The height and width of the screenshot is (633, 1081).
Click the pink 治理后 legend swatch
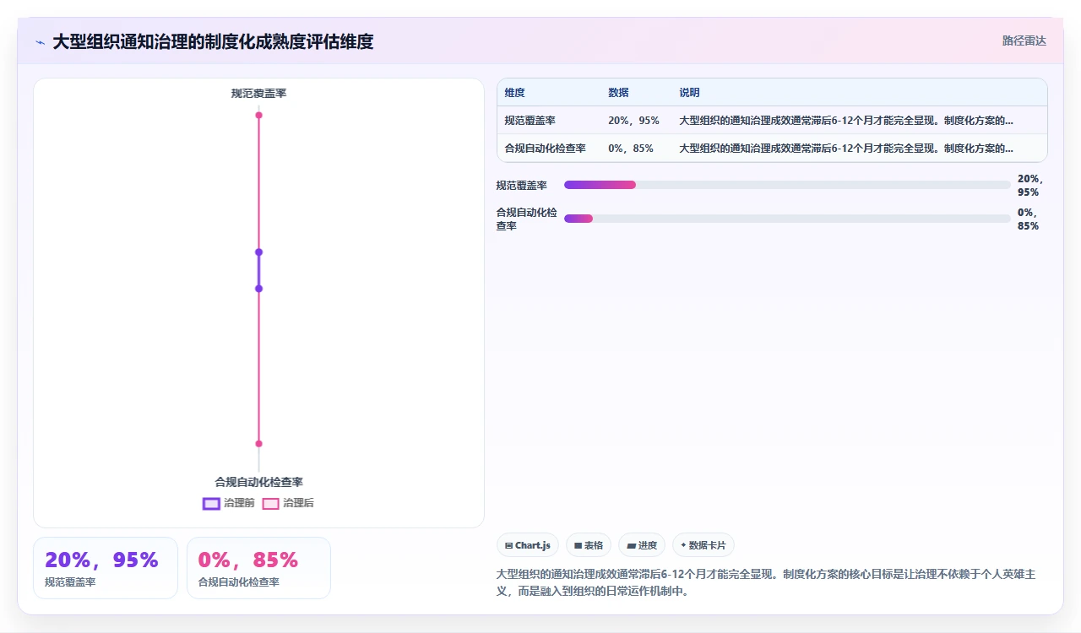271,504
